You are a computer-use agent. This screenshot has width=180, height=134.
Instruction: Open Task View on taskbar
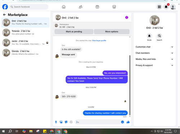click(17, 131)
